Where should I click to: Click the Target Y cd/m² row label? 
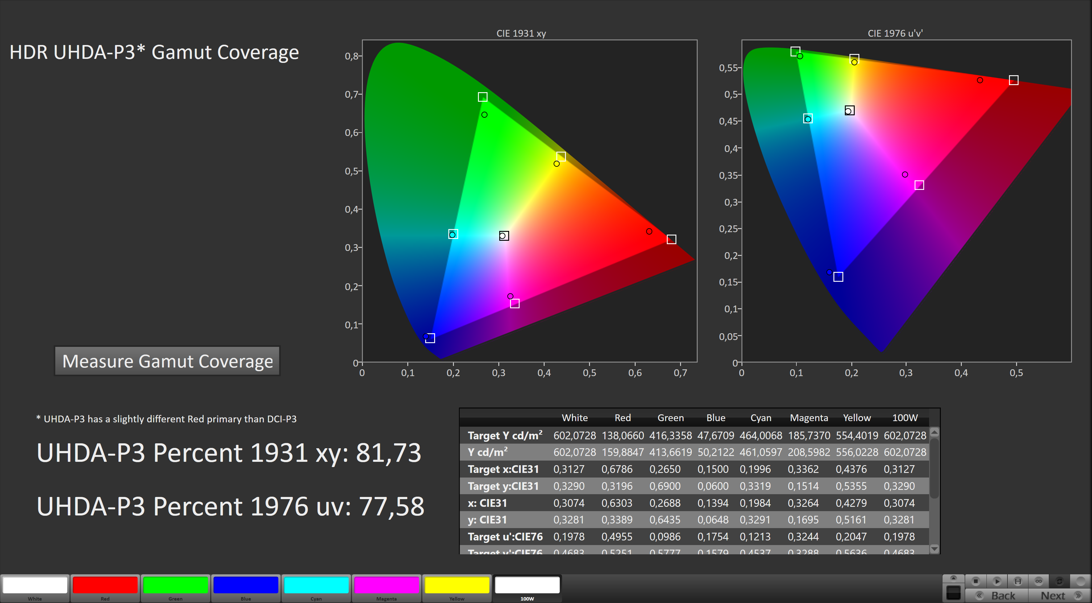pos(505,435)
